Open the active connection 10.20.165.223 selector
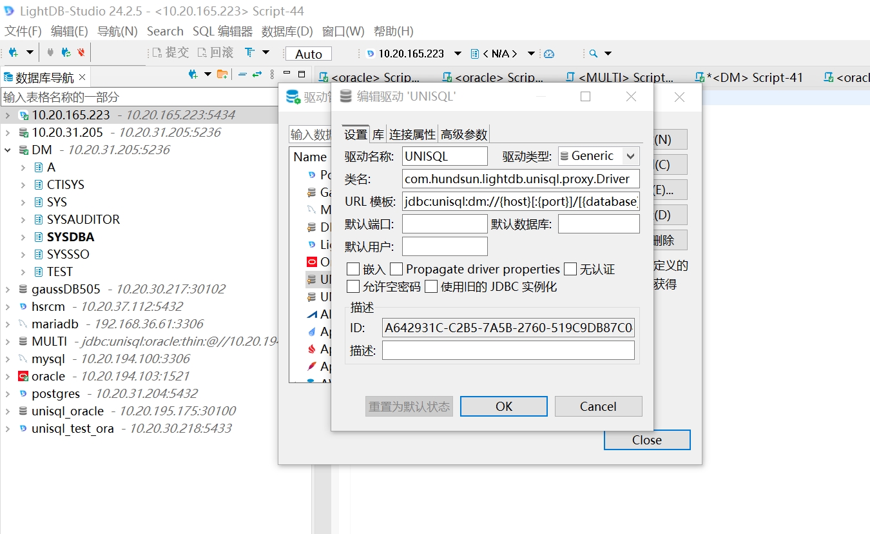Image resolution: width=870 pixels, height=534 pixels. [414, 54]
